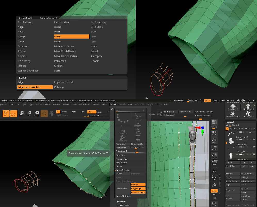Expand the Curves Helper section

pyautogui.click(x=123, y=205)
